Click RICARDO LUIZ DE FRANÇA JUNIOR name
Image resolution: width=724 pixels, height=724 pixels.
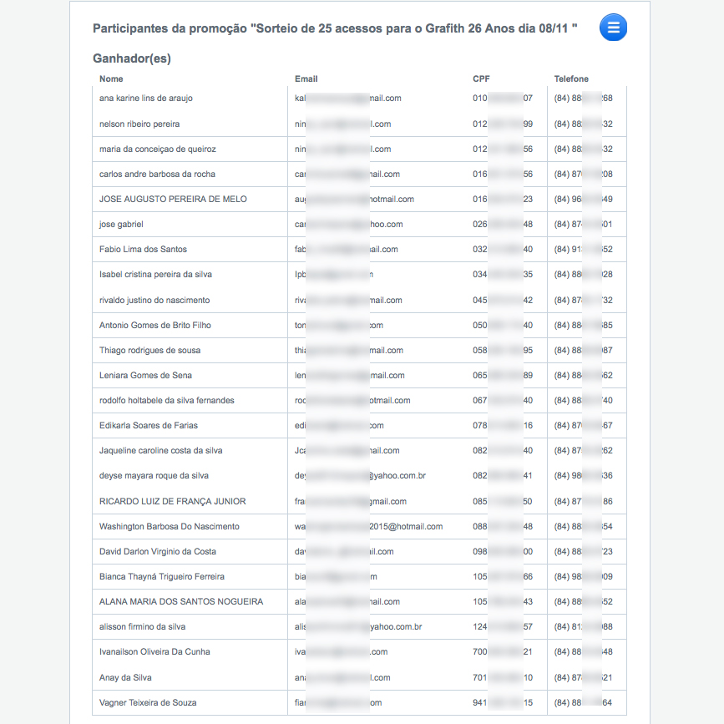tap(172, 501)
